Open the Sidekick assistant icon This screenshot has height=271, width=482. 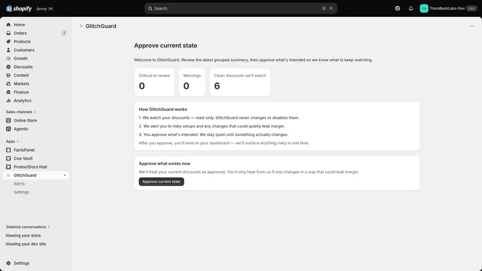(398, 8)
